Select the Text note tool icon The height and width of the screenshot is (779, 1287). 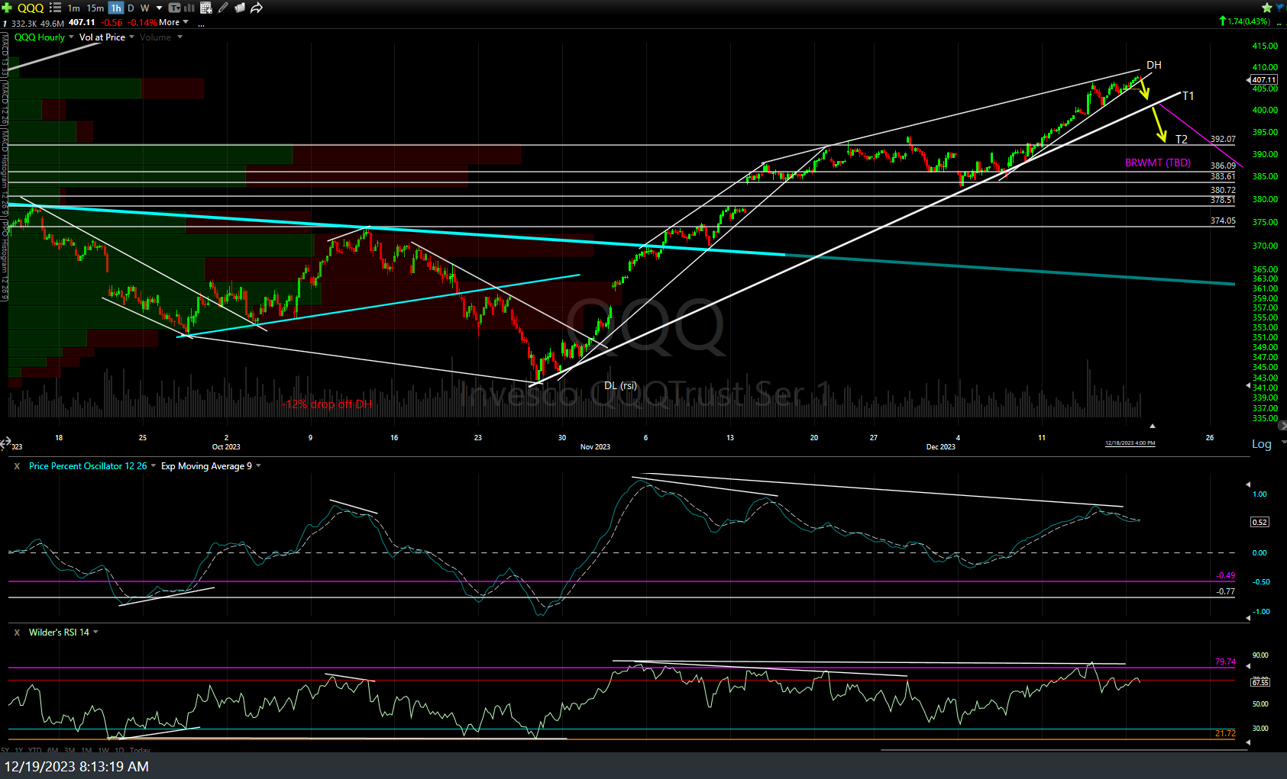click(174, 8)
